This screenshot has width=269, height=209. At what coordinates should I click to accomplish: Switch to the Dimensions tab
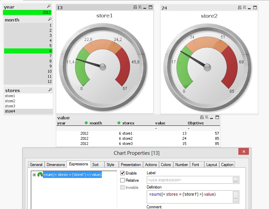[56, 165]
